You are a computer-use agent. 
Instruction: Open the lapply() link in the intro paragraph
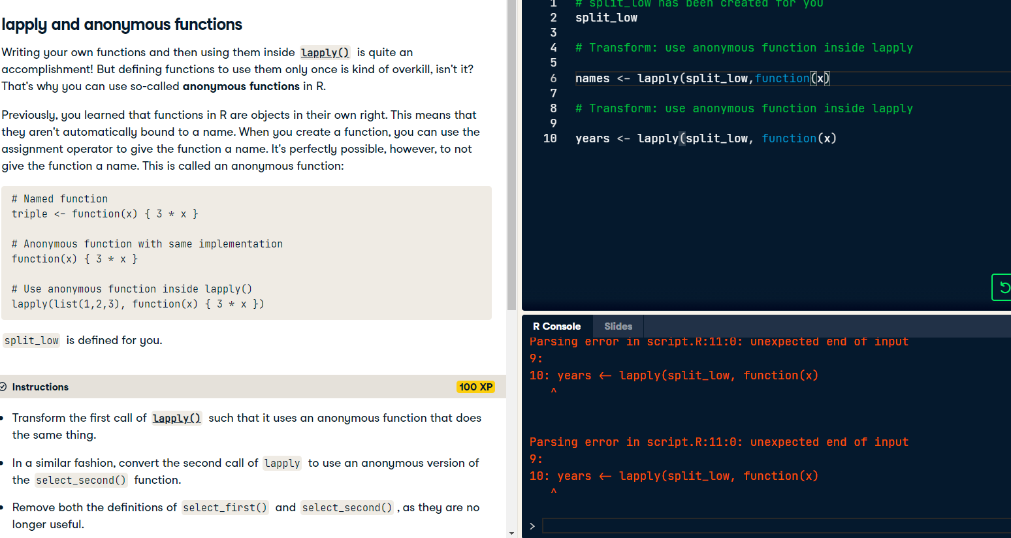pos(325,52)
